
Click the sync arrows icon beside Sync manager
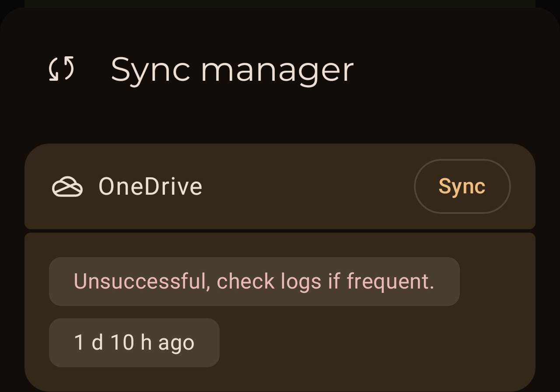pyautogui.click(x=61, y=69)
